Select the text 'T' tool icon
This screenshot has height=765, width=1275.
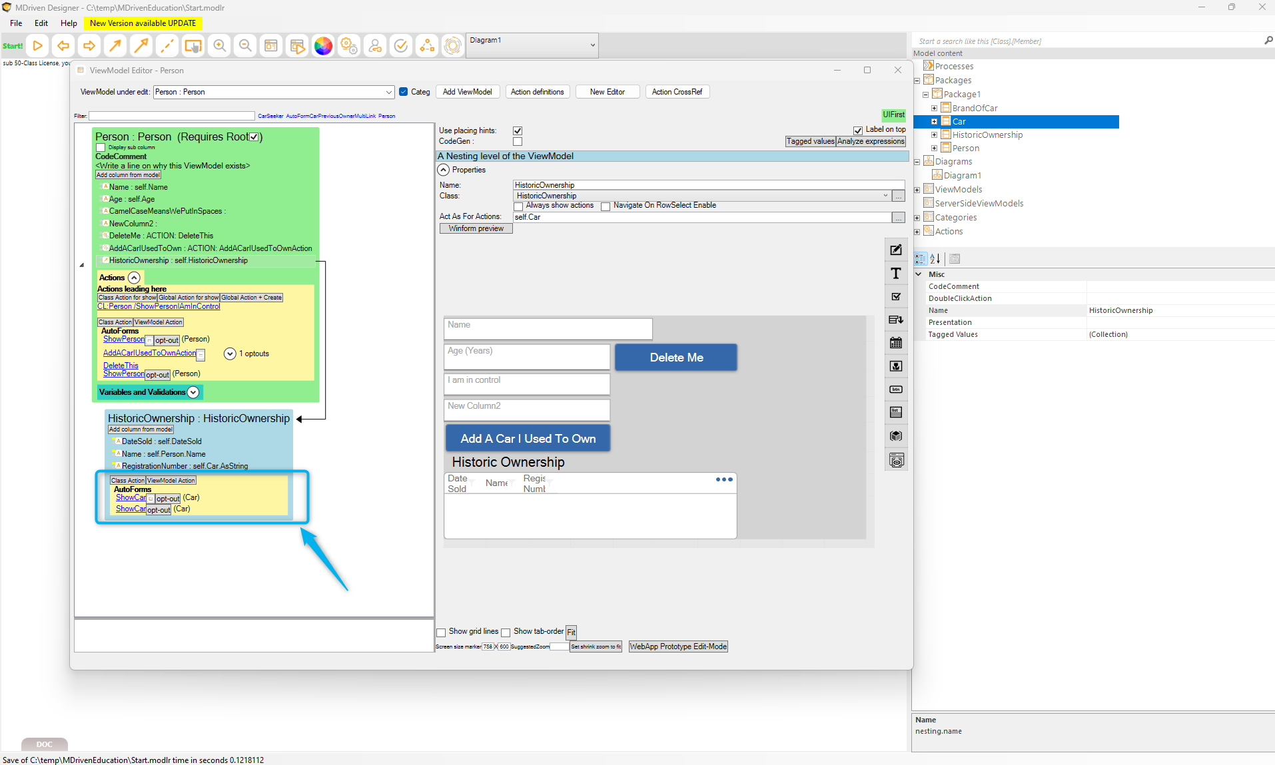pyautogui.click(x=896, y=274)
